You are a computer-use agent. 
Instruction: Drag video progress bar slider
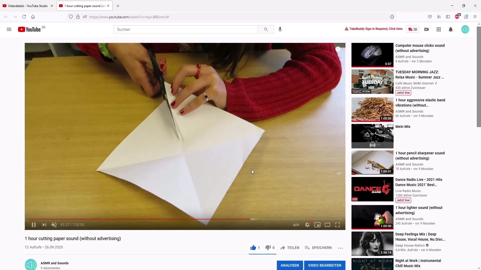[252, 218]
